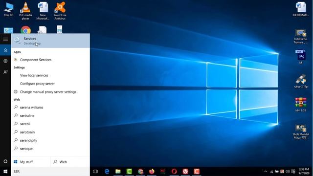The height and width of the screenshot is (176, 313).
Task: Select INFORMATI... Word file on desktop
Action: click(x=301, y=9)
